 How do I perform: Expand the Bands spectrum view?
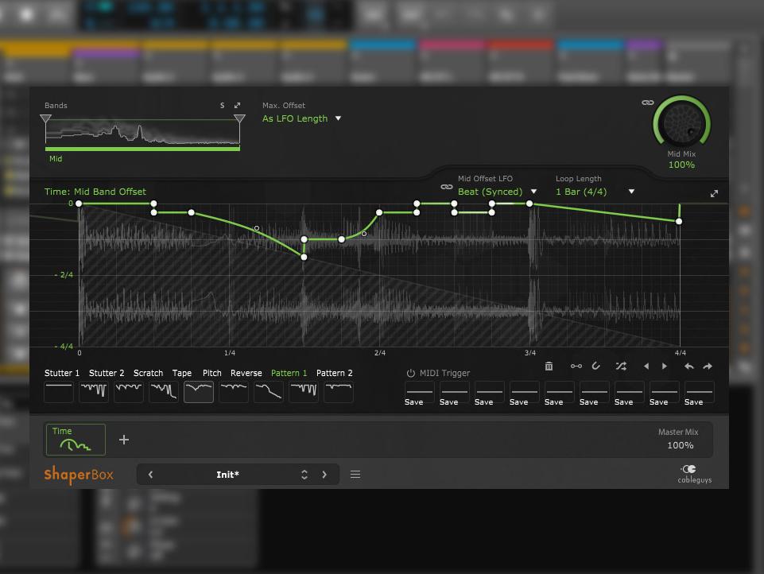(237, 106)
